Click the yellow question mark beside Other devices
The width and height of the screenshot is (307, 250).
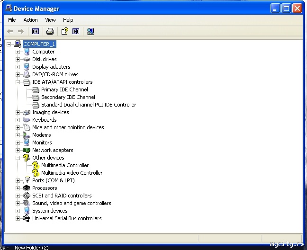point(27,158)
